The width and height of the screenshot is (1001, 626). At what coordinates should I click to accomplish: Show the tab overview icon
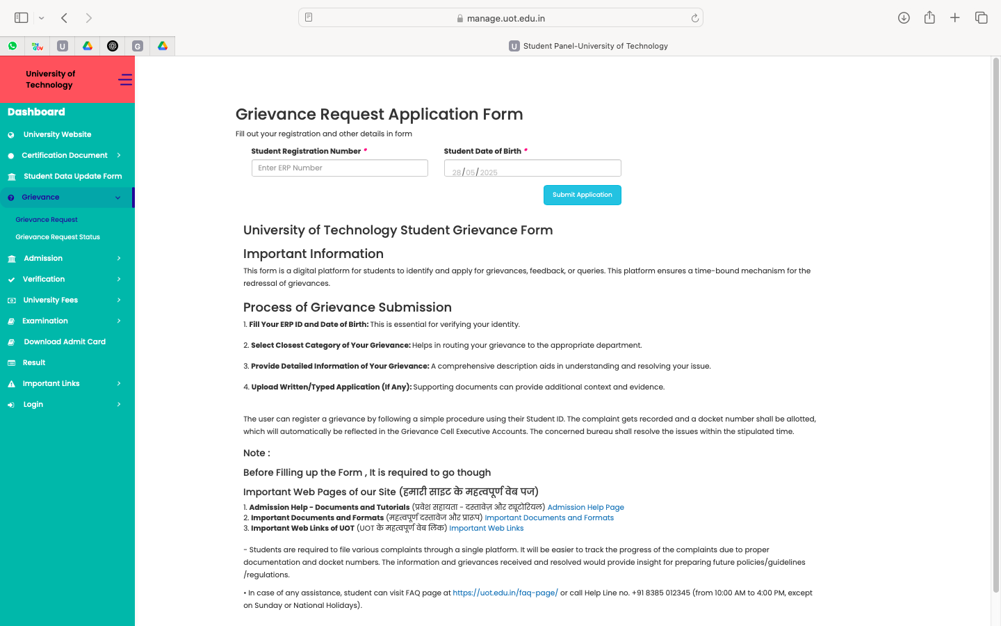pyautogui.click(x=981, y=18)
